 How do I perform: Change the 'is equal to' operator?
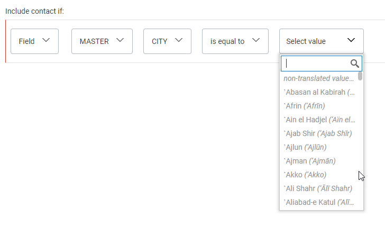point(235,41)
